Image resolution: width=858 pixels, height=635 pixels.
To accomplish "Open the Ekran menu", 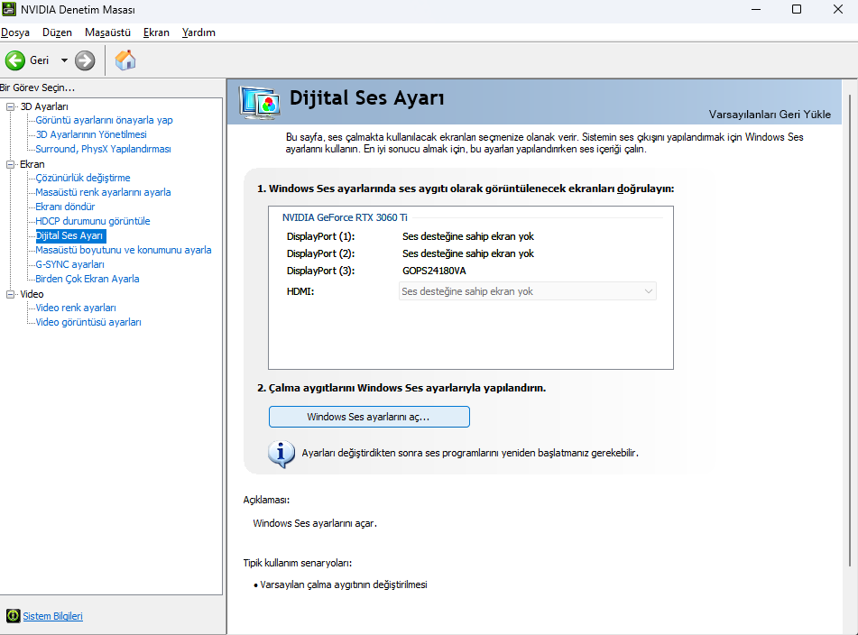I will click(x=156, y=32).
